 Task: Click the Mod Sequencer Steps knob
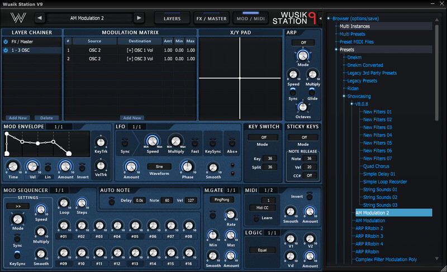82,203
